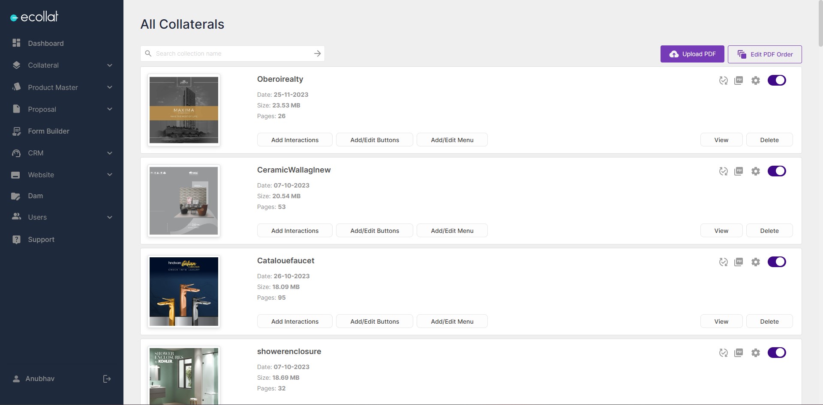Click the refresh icon for Catalouefaucet
Viewport: 823px width, 405px height.
[x=723, y=262]
